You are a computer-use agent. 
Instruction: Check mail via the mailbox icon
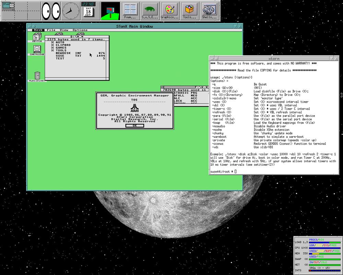coord(110,11)
